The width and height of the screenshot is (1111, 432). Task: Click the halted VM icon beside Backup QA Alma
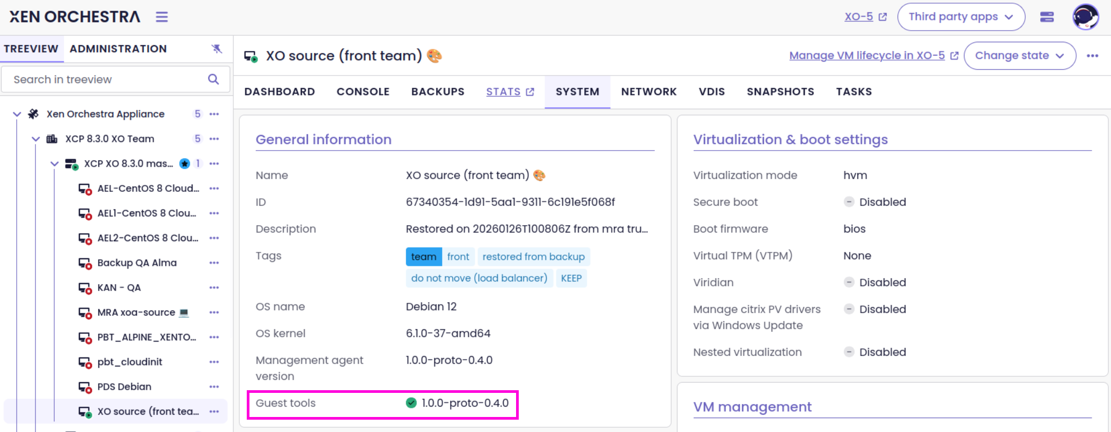85,263
